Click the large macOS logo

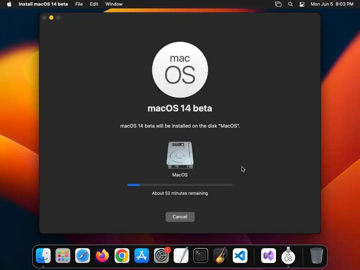[x=180, y=70]
